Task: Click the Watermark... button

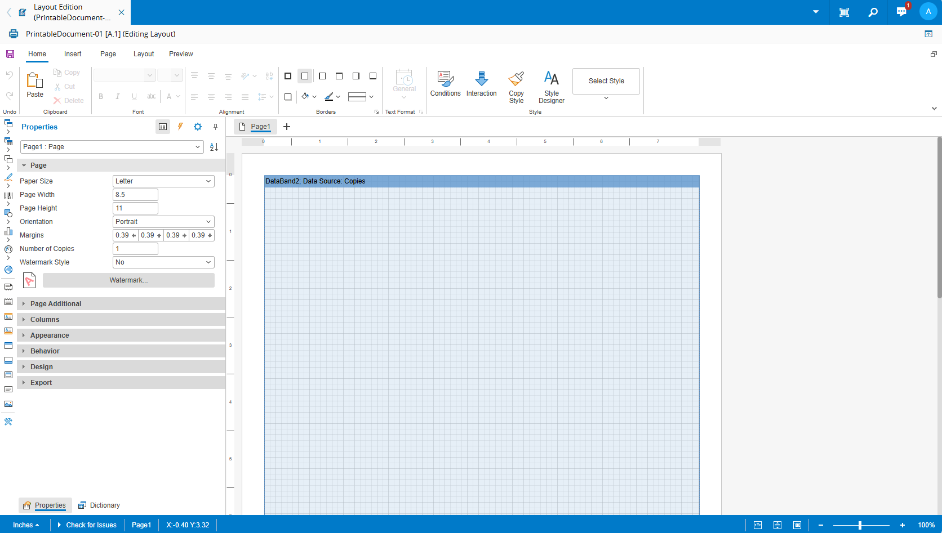Action: coord(128,280)
